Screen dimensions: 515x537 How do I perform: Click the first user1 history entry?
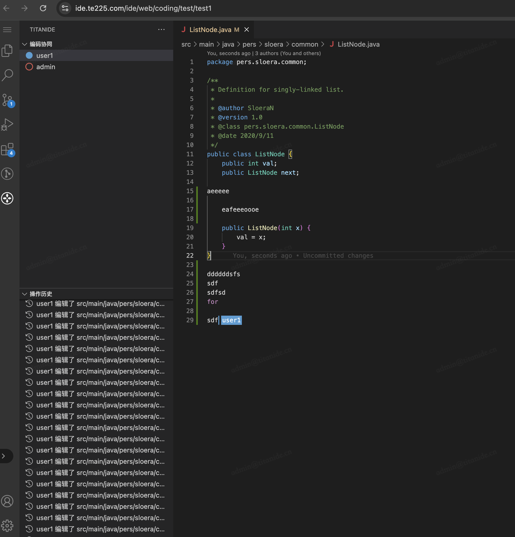100,304
